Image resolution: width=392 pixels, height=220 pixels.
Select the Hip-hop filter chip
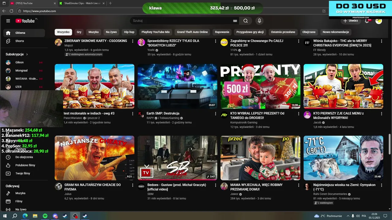pyautogui.click(x=129, y=32)
